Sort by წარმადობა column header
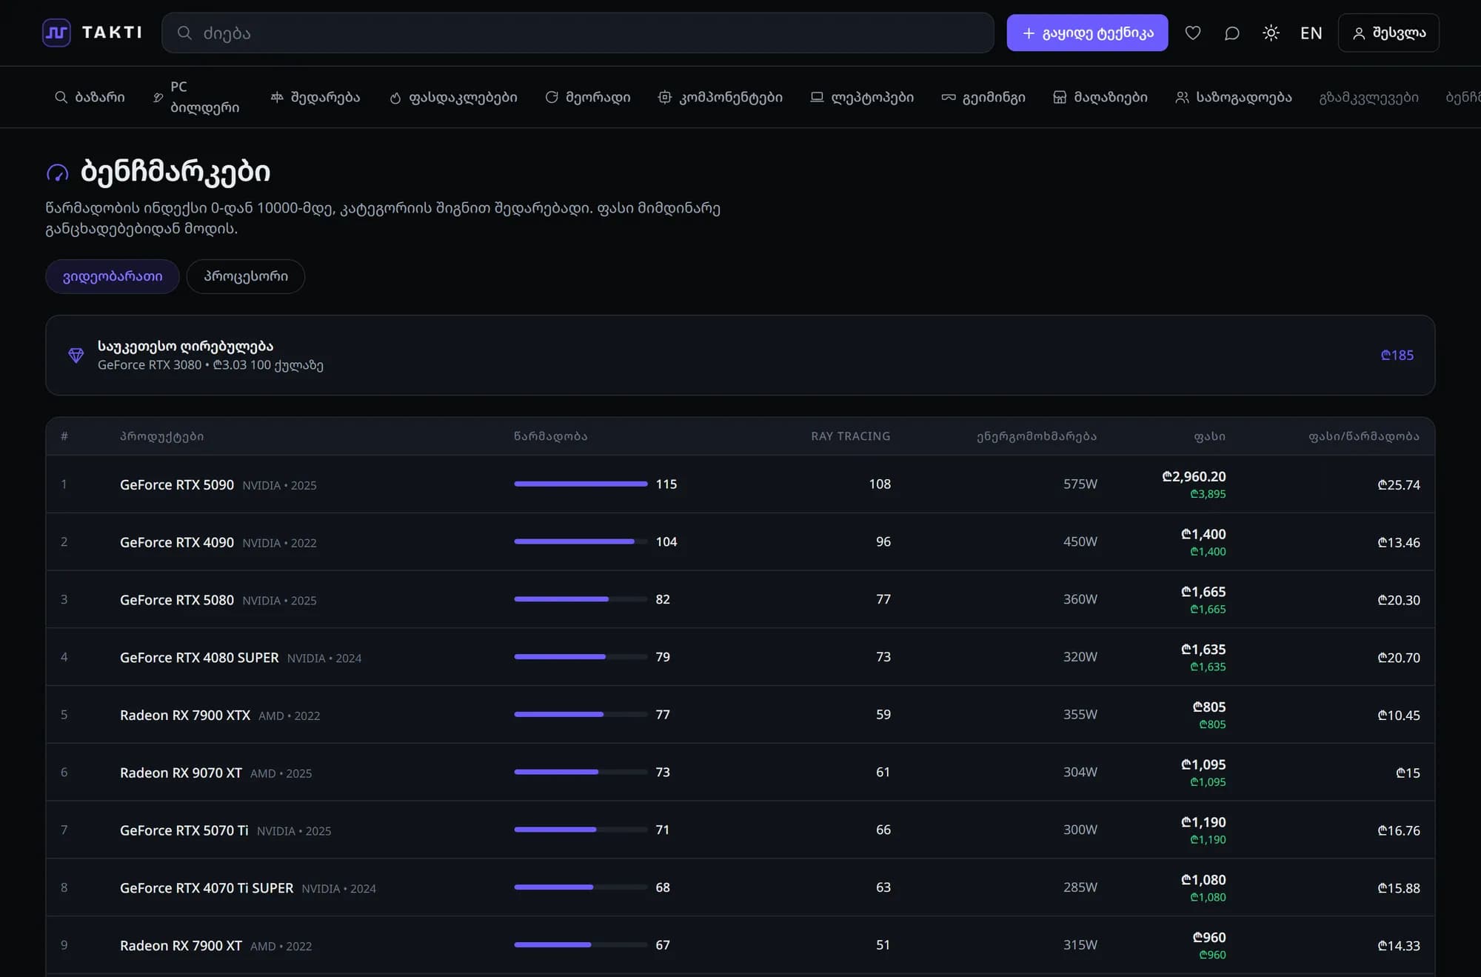 551,436
